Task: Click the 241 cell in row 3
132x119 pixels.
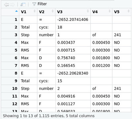Action: pyautogui.click(x=122, y=35)
